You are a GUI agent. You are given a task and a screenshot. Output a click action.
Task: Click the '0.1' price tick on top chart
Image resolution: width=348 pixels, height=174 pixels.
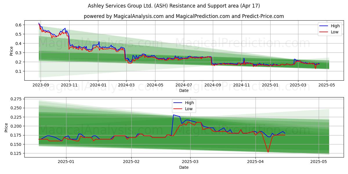tap(19, 71)
